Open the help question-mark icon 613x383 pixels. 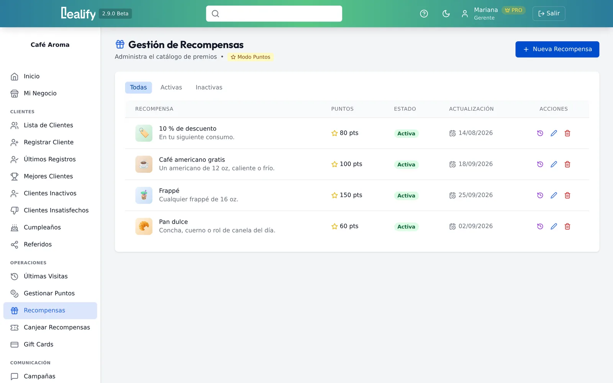click(x=424, y=14)
